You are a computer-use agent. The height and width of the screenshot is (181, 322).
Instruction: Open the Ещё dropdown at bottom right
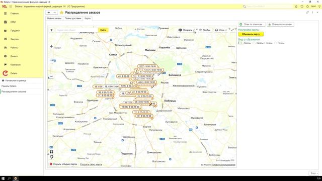pos(314,173)
